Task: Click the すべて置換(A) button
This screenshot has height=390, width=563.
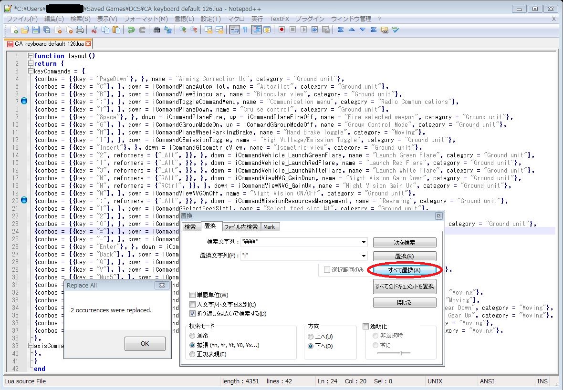Action: tap(404, 270)
